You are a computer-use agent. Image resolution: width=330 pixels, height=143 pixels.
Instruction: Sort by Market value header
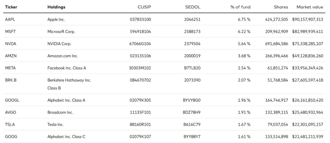click(310, 7)
